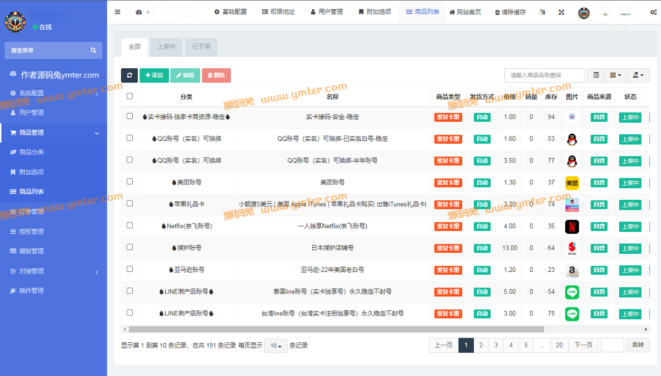Click the 跳转 jump button

coord(638,345)
